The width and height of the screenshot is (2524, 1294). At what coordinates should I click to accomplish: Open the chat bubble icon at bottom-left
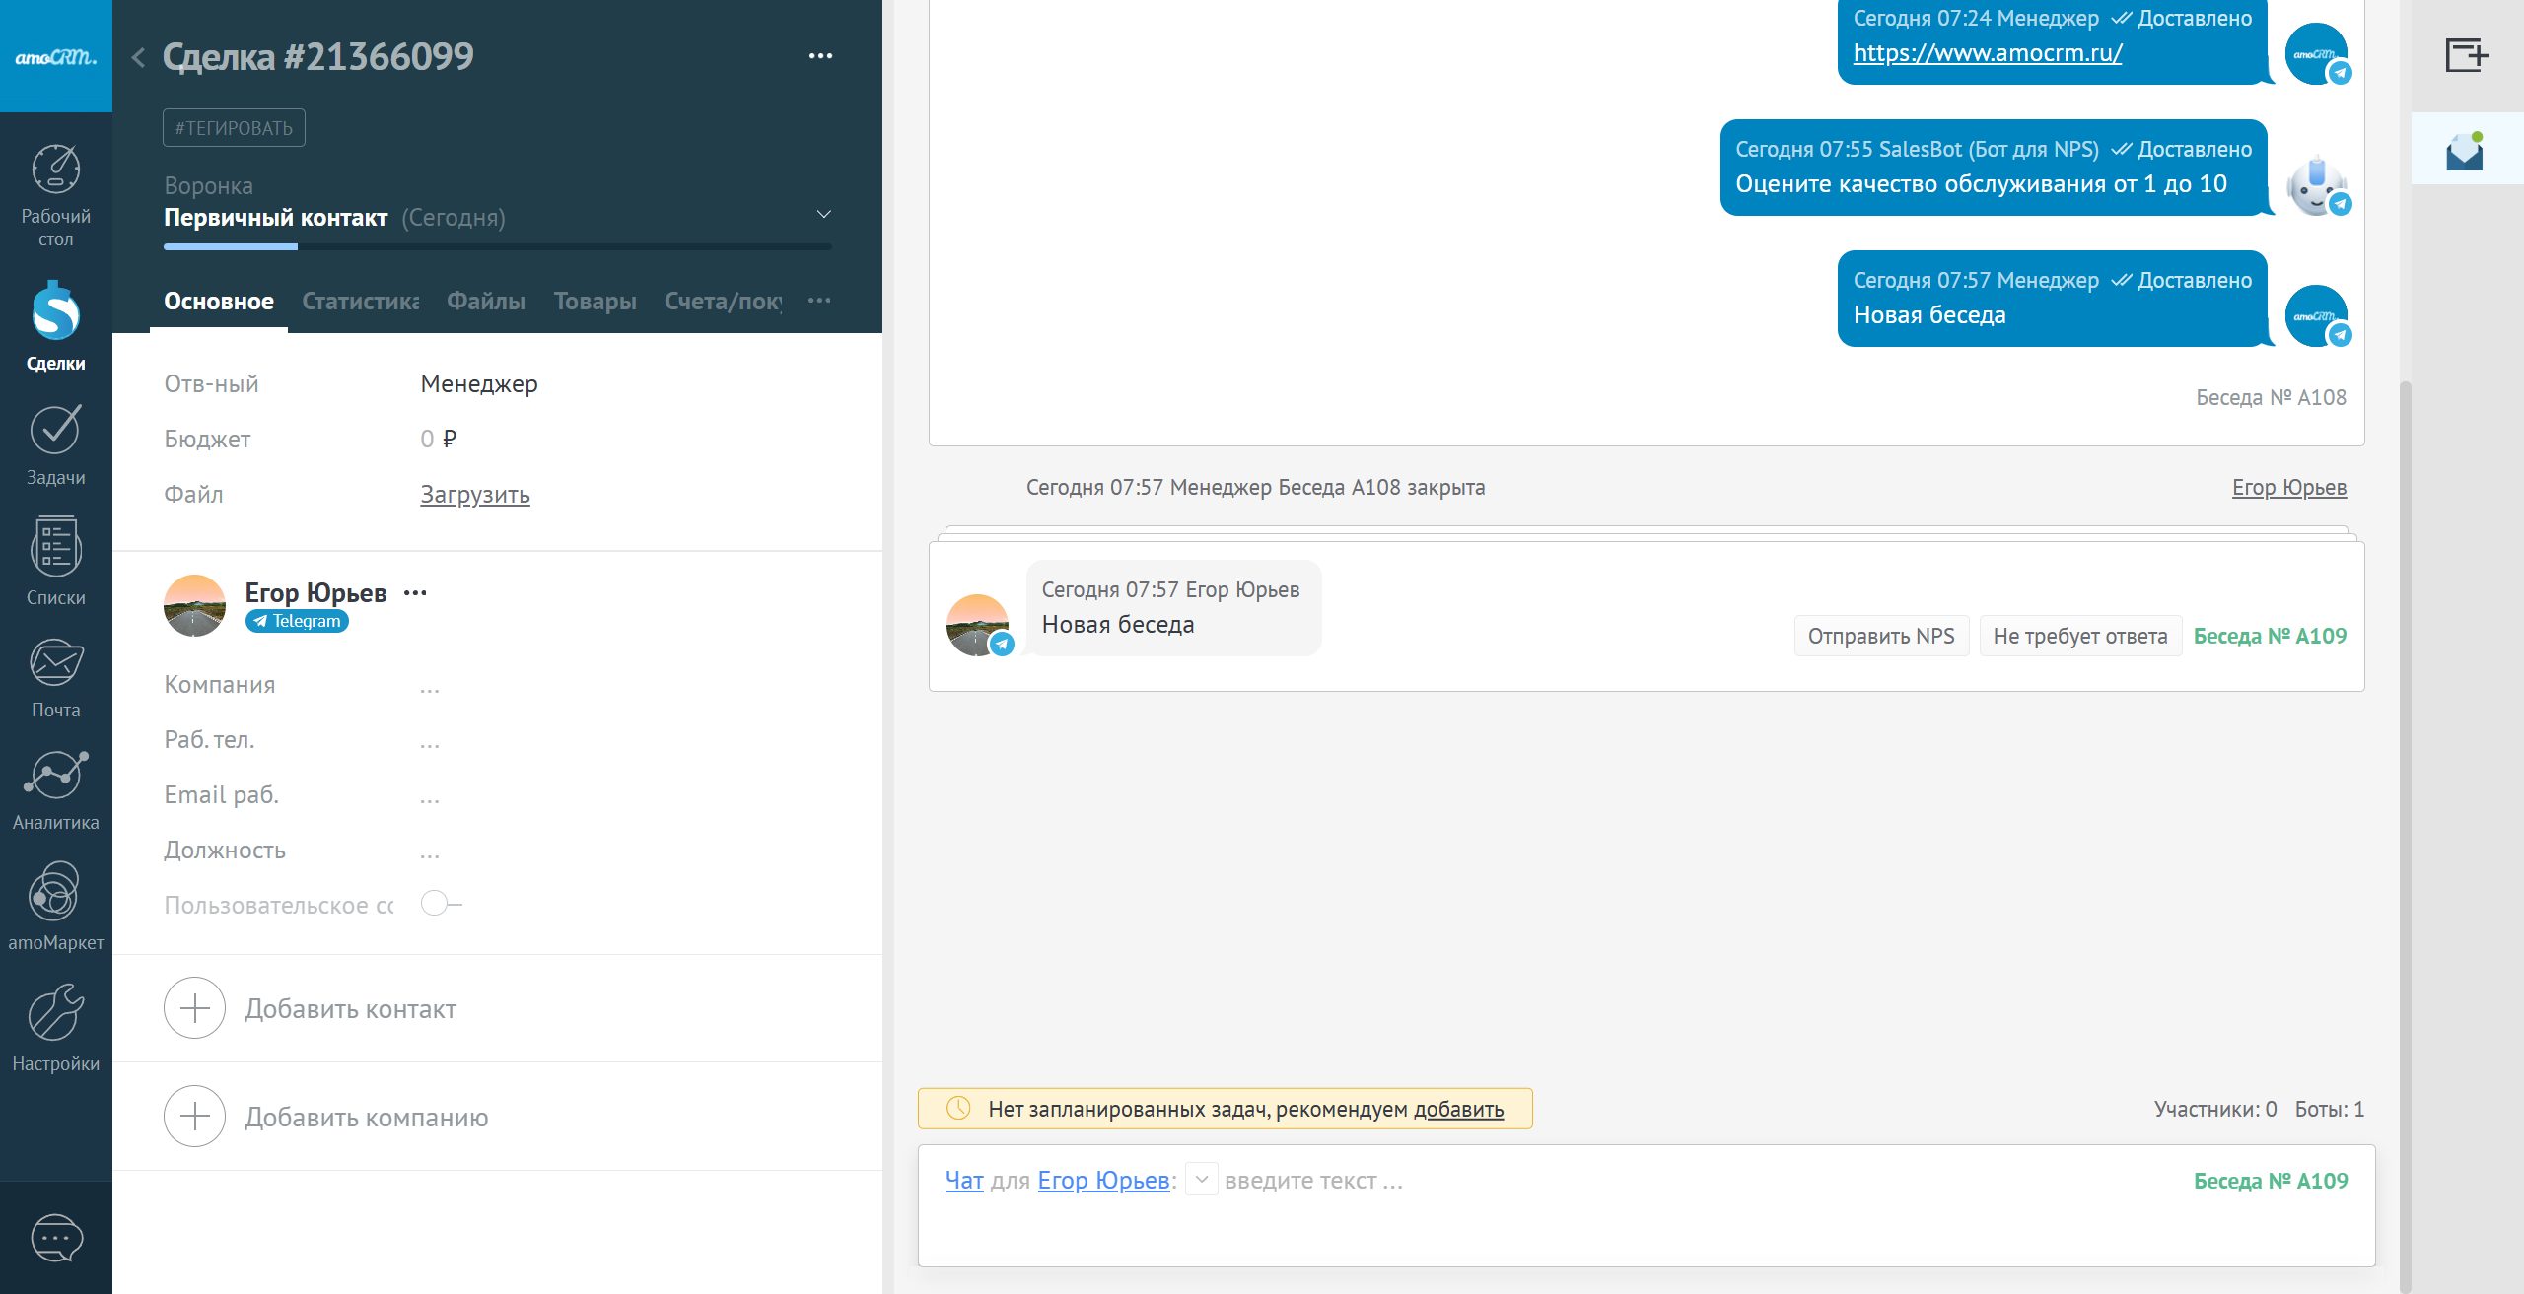point(56,1238)
